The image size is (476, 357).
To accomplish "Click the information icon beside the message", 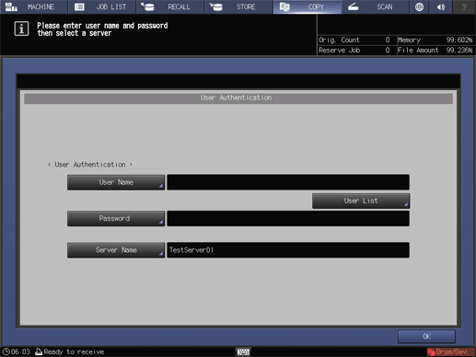I will 21,29.
